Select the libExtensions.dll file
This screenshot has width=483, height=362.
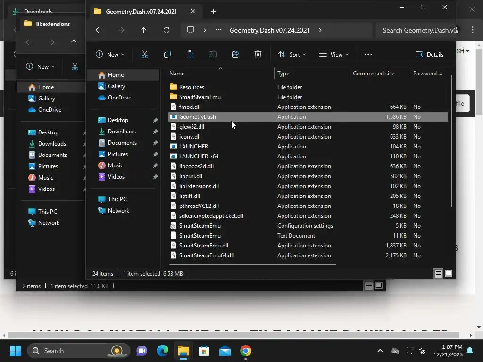click(199, 186)
